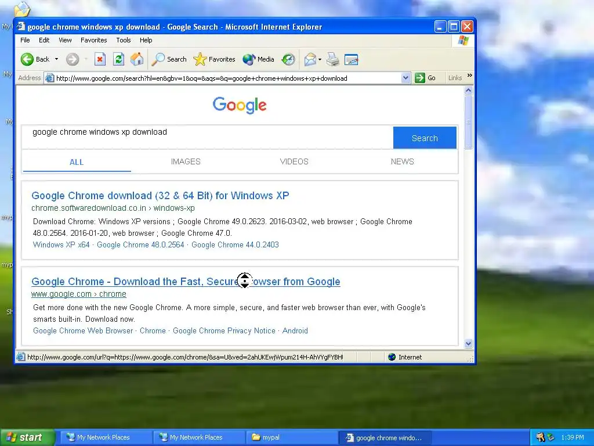Open the Mail envelope toolbar icon

click(310, 59)
